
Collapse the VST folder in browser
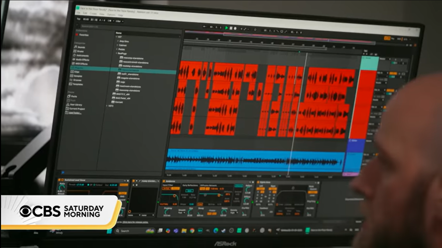pyautogui.click(x=116, y=37)
